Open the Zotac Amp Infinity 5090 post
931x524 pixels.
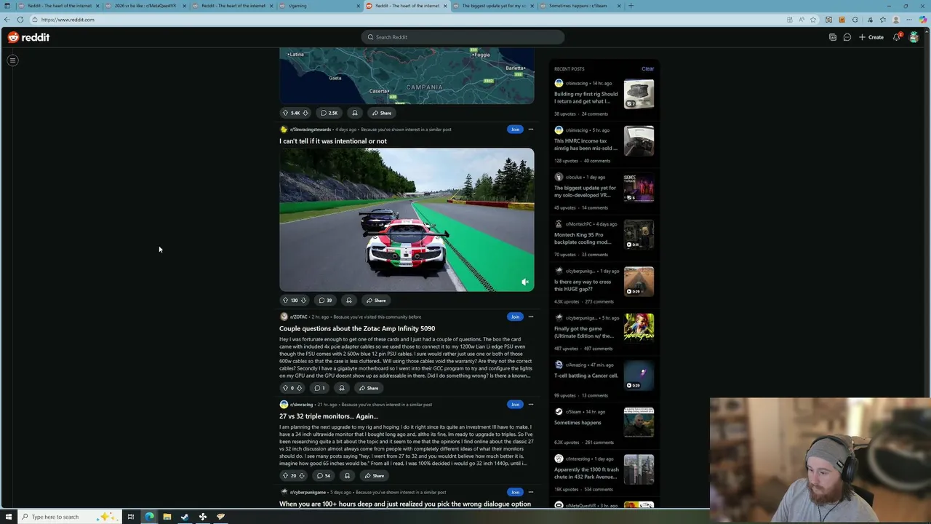click(x=357, y=328)
